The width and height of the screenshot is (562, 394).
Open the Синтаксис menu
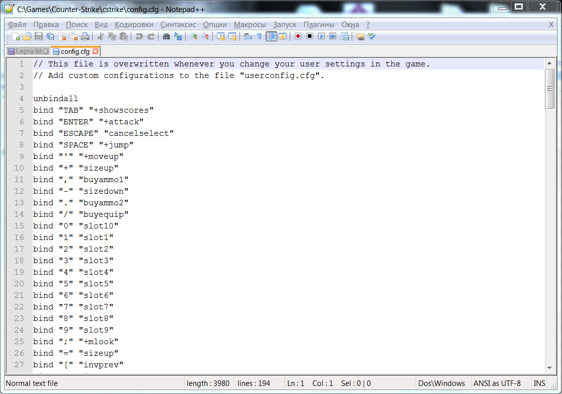[x=178, y=25]
